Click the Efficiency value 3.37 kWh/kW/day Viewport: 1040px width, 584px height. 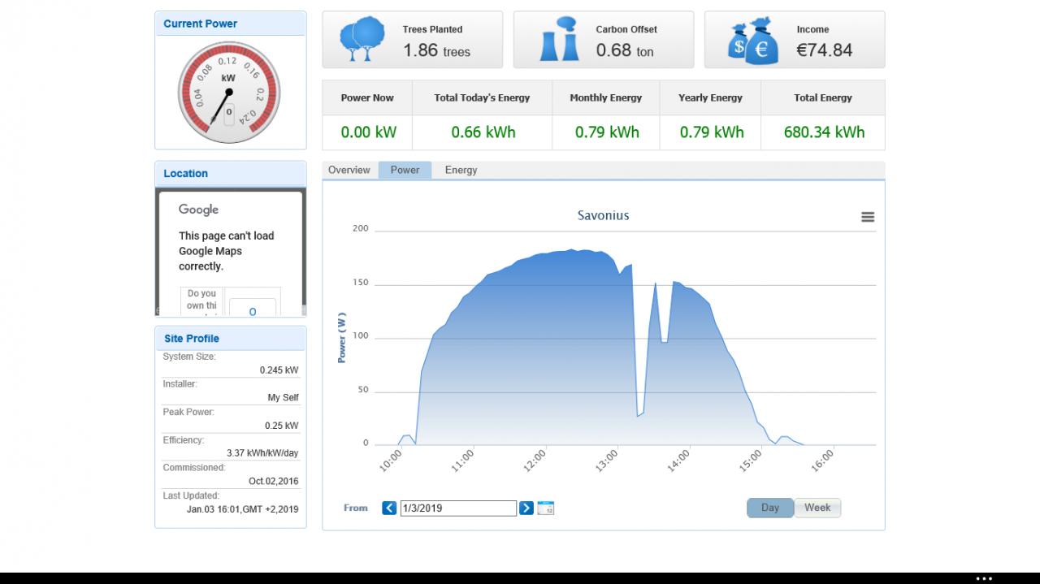(x=262, y=453)
